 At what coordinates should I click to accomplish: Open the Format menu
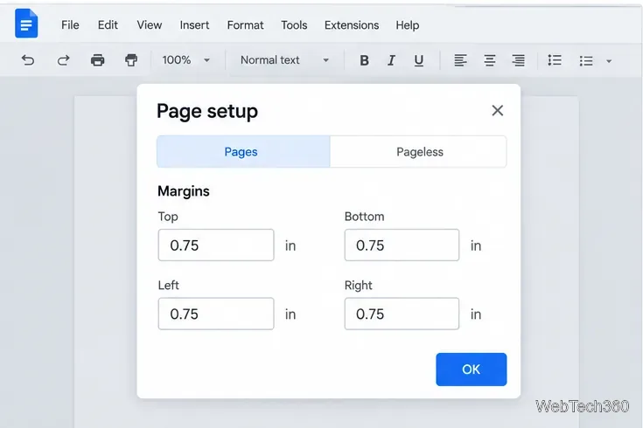click(x=245, y=25)
